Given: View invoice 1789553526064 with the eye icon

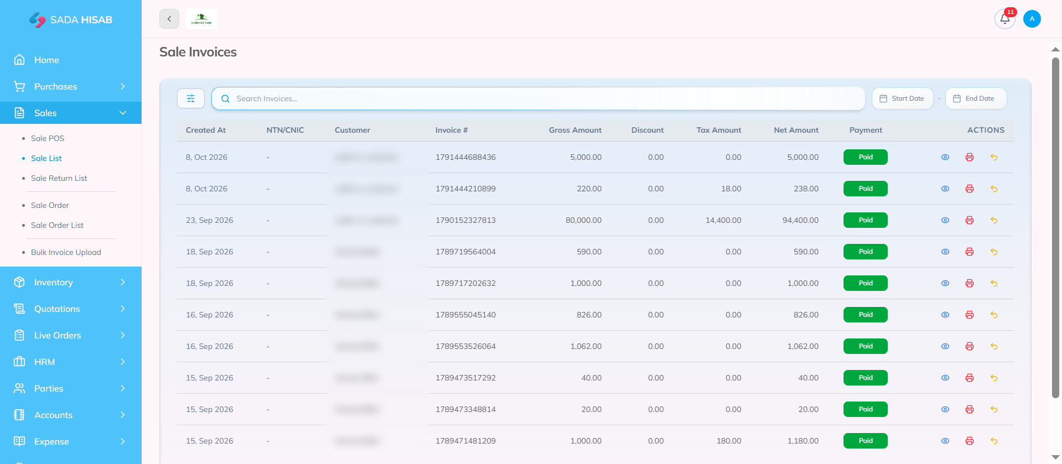Looking at the screenshot, I should (945, 346).
